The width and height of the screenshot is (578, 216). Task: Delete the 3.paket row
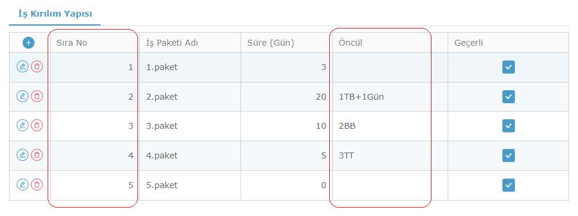click(37, 126)
